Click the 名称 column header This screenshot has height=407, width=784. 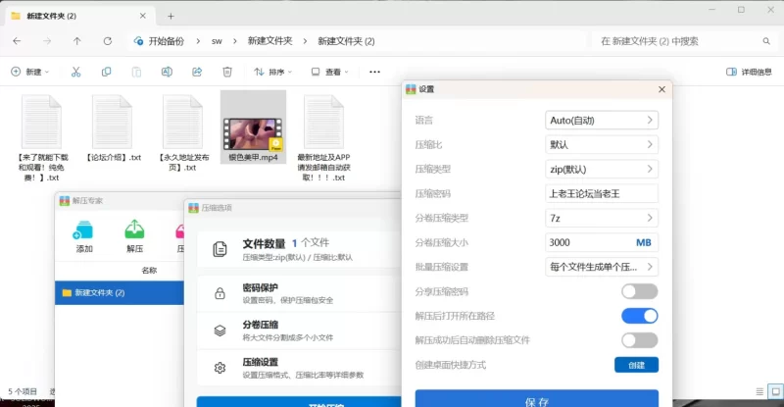click(x=149, y=271)
